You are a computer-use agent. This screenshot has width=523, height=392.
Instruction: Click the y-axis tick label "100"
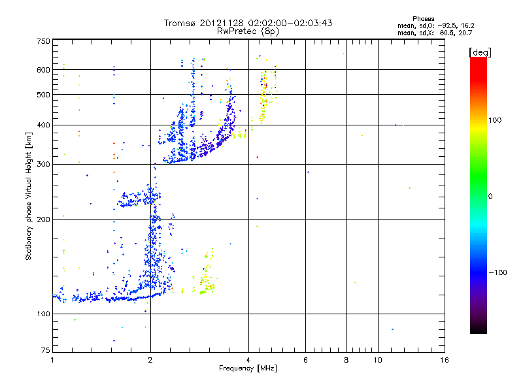(43, 314)
